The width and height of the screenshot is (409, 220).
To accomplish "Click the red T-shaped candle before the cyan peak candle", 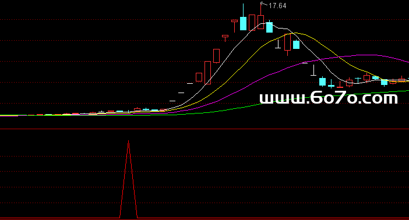I will coord(234,26).
